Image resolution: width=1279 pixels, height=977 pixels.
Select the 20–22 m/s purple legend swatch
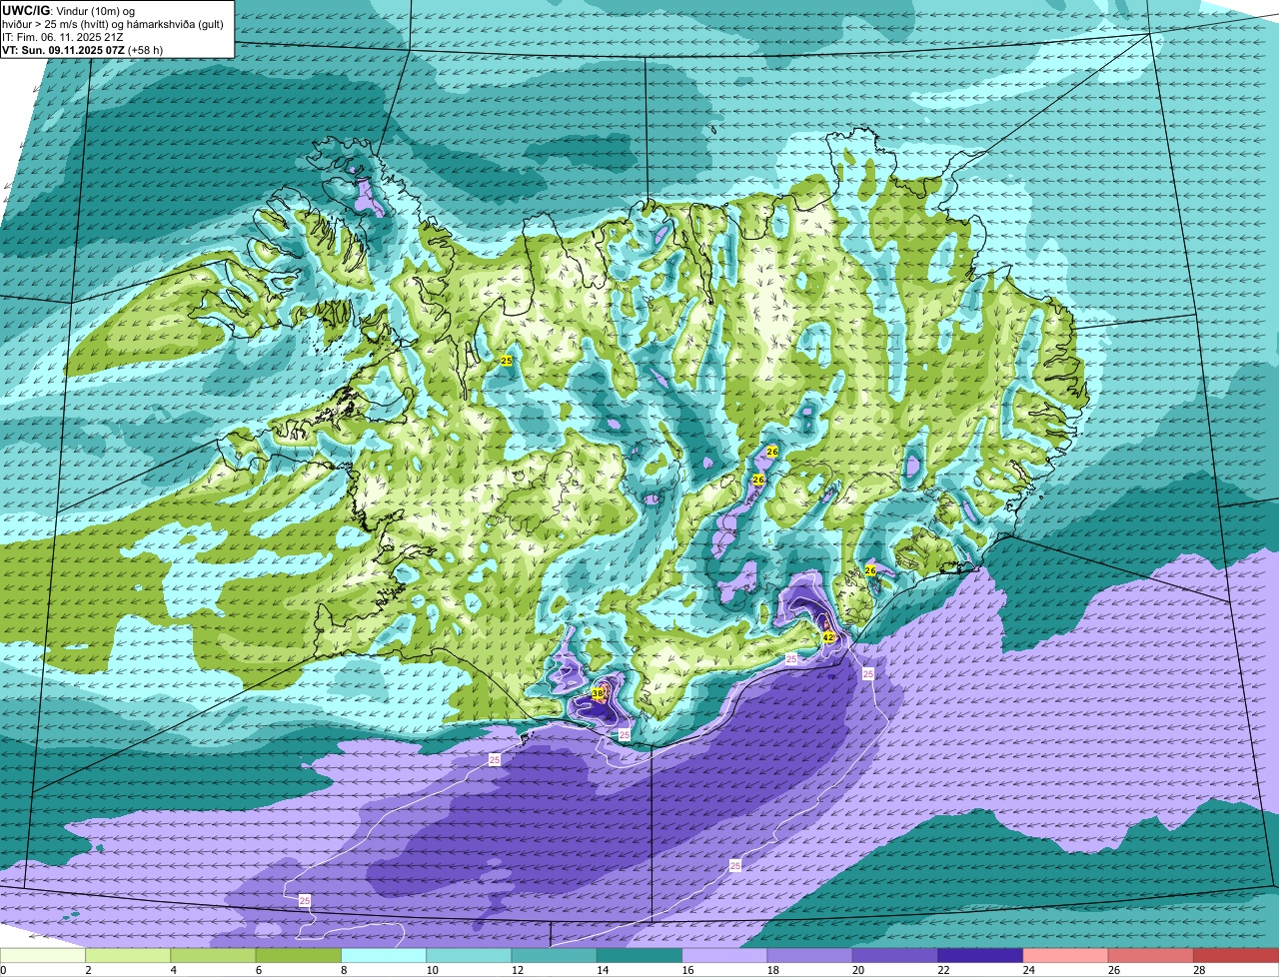pos(895,956)
